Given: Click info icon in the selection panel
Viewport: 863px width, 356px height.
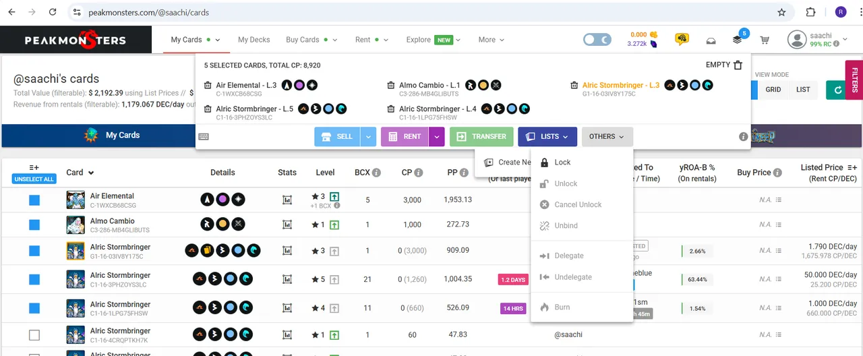Looking at the screenshot, I should pyautogui.click(x=743, y=137).
